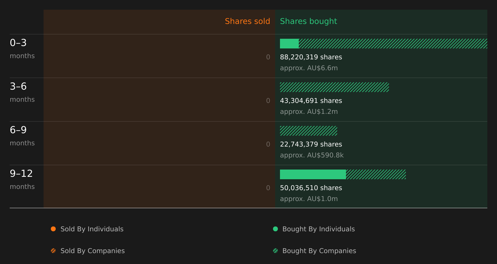Image resolution: width=497 pixels, height=264 pixels.
Task: Click the 0 sold value in 3–6 months row
Action: tap(268, 101)
